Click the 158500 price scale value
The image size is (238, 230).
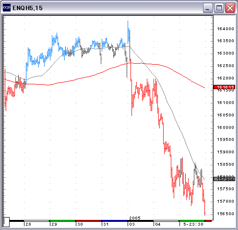(x=226, y=164)
